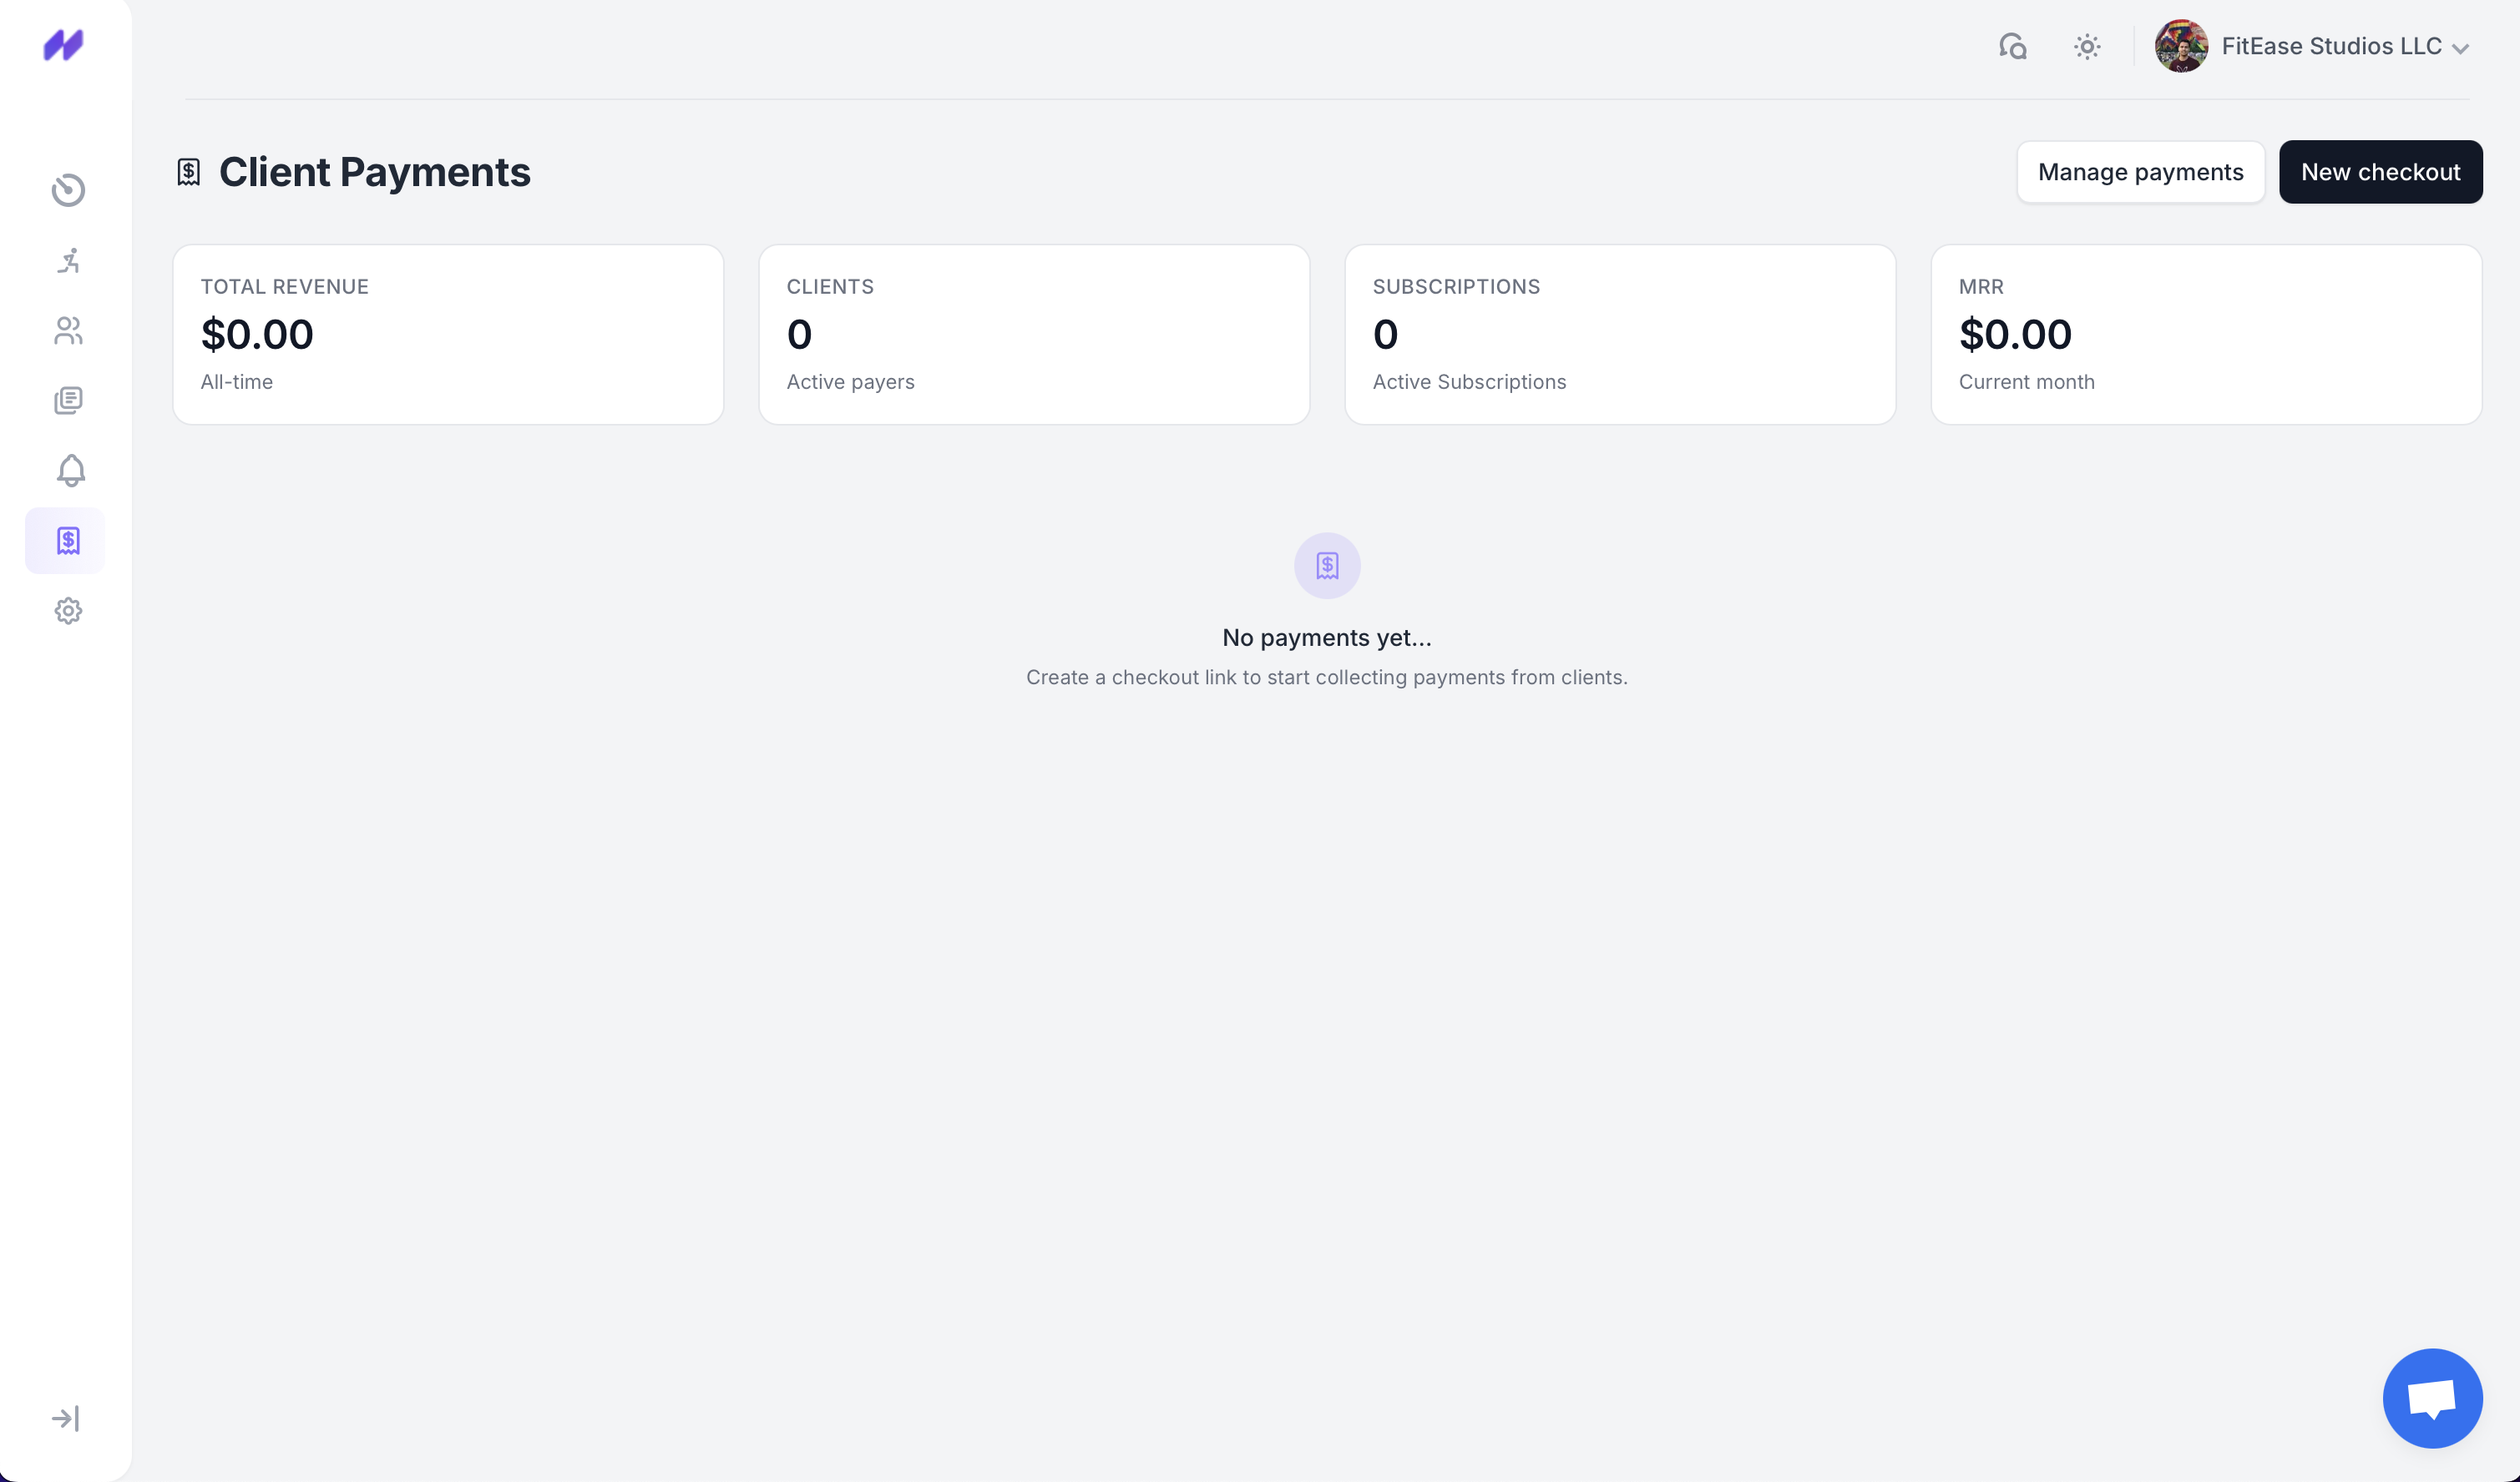Expand the workspace menu chevron
The height and width of the screenshot is (1482, 2520).
(2460, 47)
